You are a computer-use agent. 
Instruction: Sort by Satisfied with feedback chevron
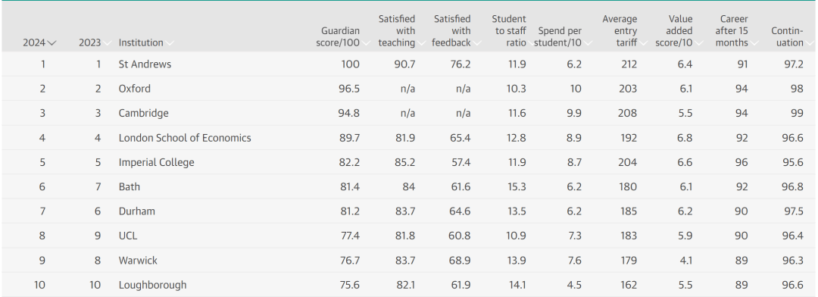[476, 42]
